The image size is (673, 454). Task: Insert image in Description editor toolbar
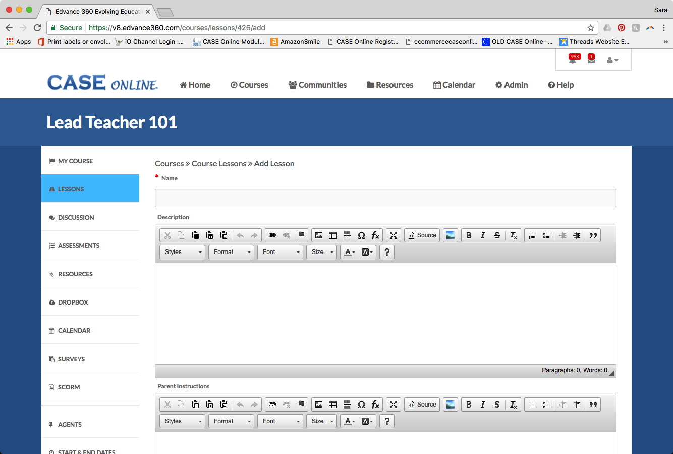[319, 235]
